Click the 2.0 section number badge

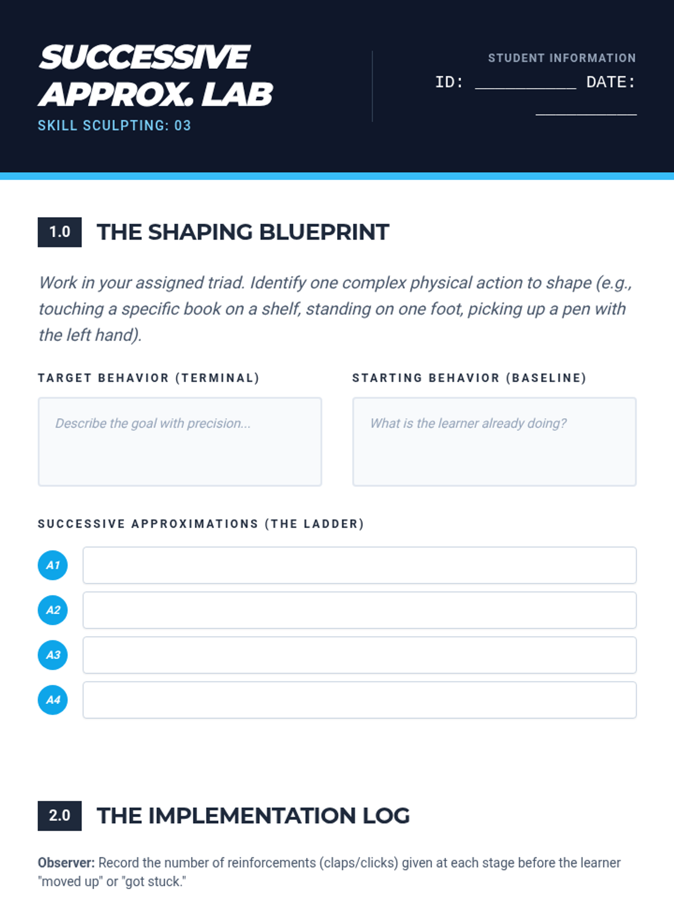[60, 815]
